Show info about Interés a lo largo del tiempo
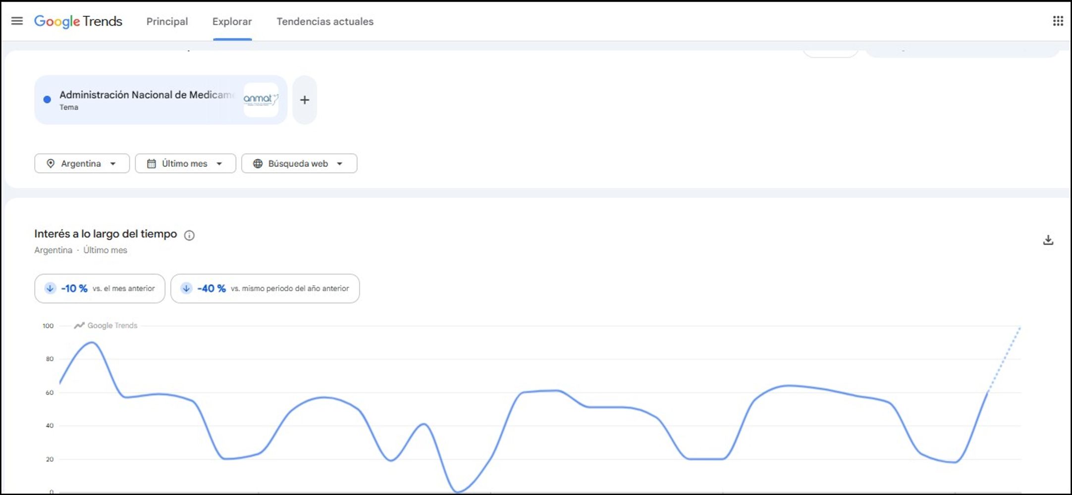Viewport: 1072px width, 495px height. pyautogui.click(x=189, y=235)
